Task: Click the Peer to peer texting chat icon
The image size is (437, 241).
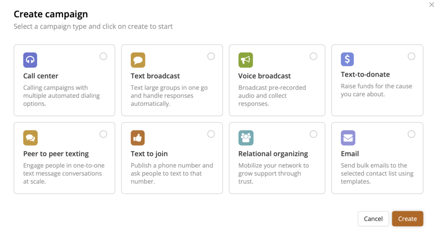Action: point(30,138)
